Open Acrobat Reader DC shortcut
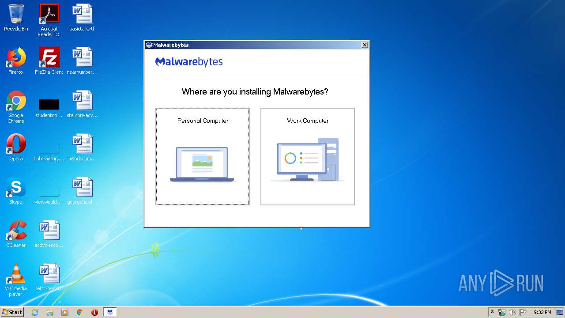This screenshot has width=565, height=318. 49,20
